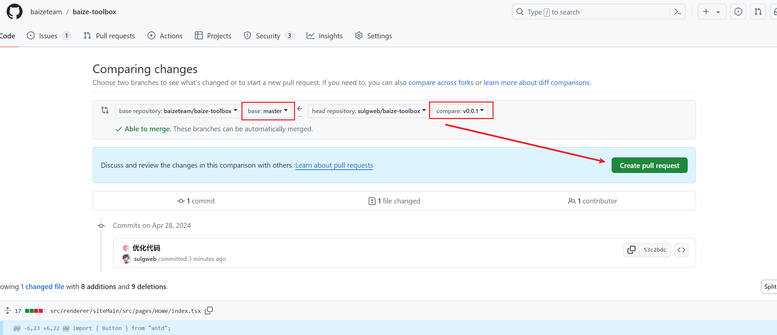777x335 pixels.
Task: Open the 优化代码 commit title
Action: coord(146,248)
